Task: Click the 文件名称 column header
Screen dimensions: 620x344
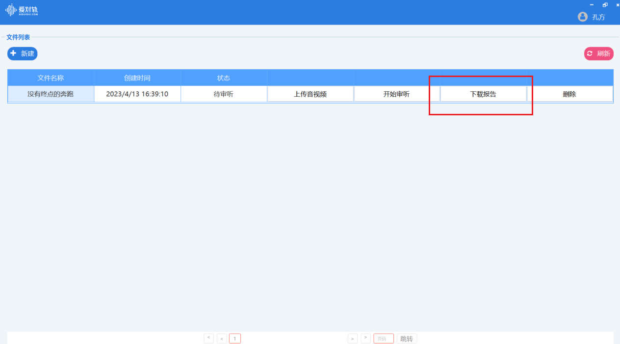Action: tap(51, 78)
